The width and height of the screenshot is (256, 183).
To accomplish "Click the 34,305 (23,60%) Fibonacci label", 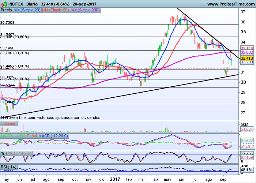I will pos(15,37).
